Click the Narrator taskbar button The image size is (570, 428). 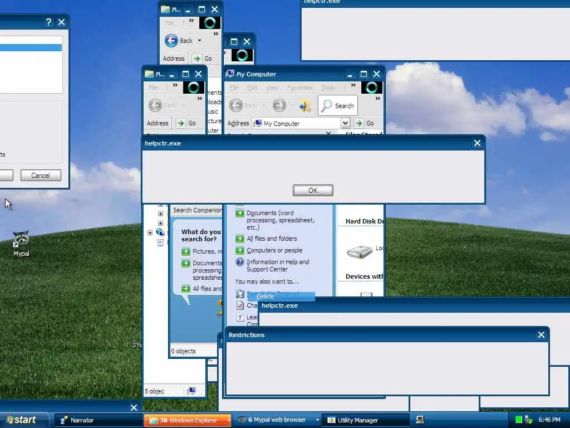pos(98,420)
